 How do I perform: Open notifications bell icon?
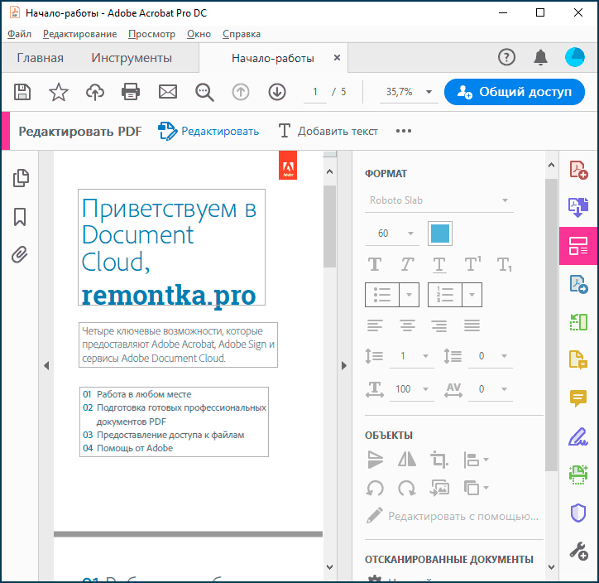point(540,57)
